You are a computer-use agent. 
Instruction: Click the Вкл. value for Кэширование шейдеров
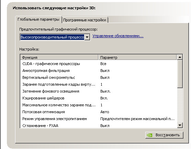[104, 98]
